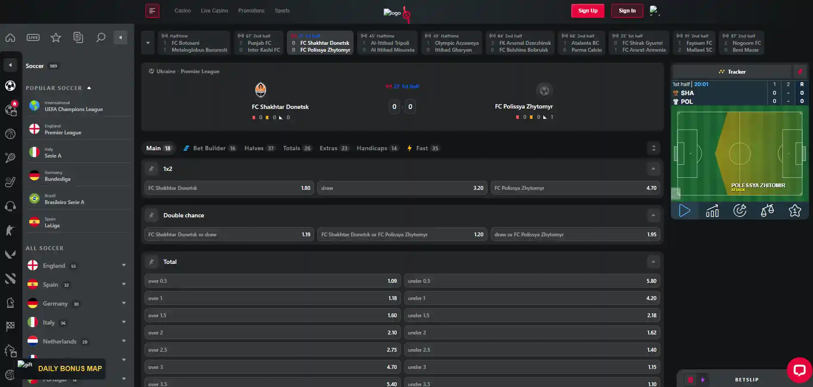Open the live chat bubble
The height and width of the screenshot is (387, 813).
(800, 370)
